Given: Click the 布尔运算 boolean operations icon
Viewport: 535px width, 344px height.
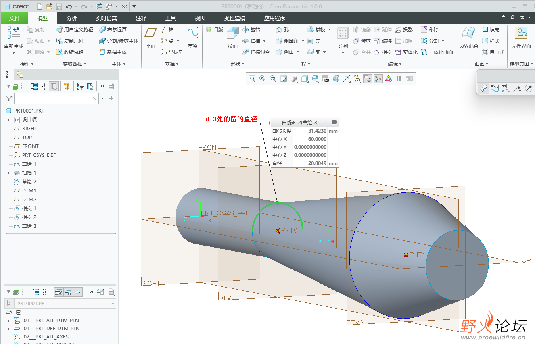Looking at the screenshot, I should pos(103,30).
